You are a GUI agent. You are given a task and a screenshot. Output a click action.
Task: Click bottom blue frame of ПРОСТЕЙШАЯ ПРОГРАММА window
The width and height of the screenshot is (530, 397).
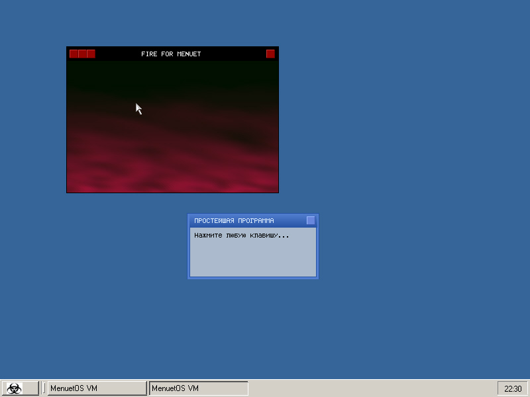[252, 277]
